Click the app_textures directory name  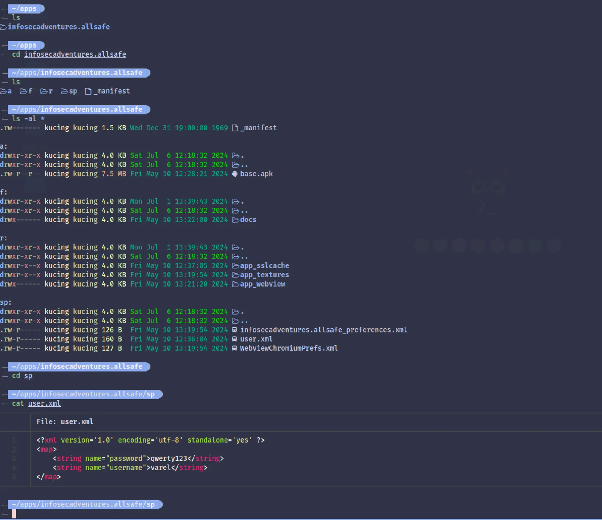[x=264, y=275]
